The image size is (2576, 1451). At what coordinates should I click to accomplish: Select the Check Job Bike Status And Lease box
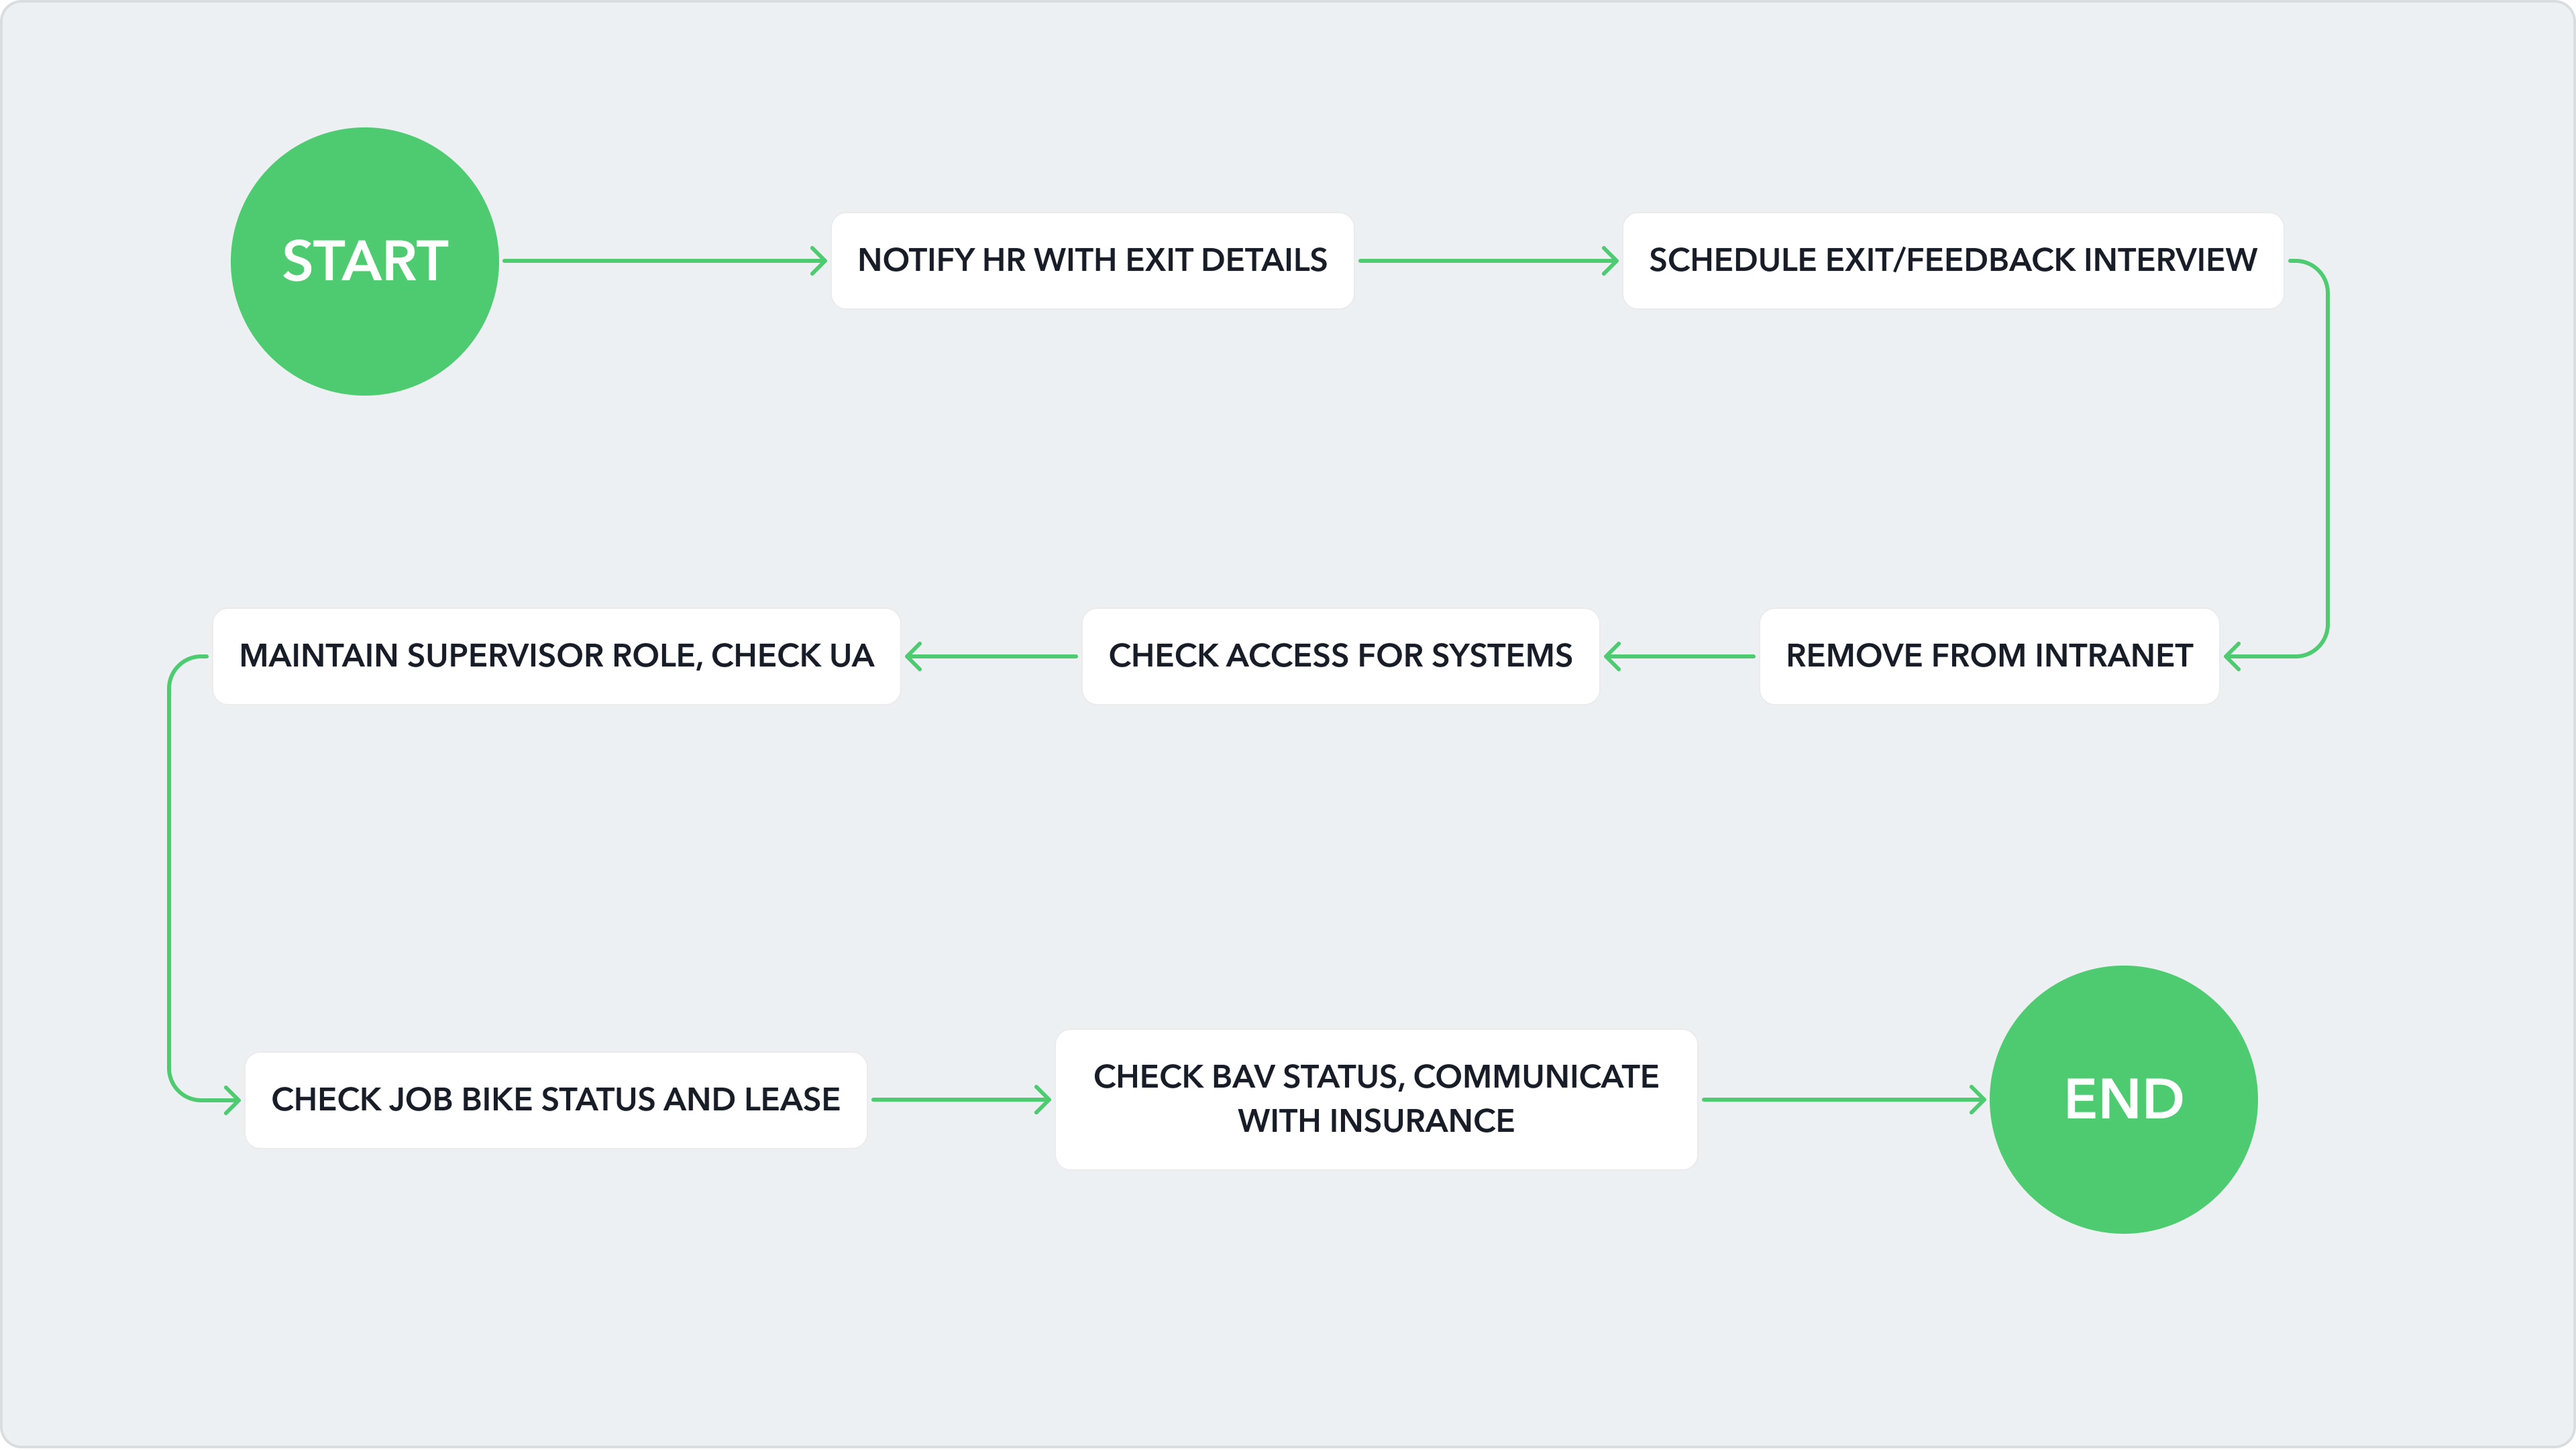click(x=555, y=1100)
